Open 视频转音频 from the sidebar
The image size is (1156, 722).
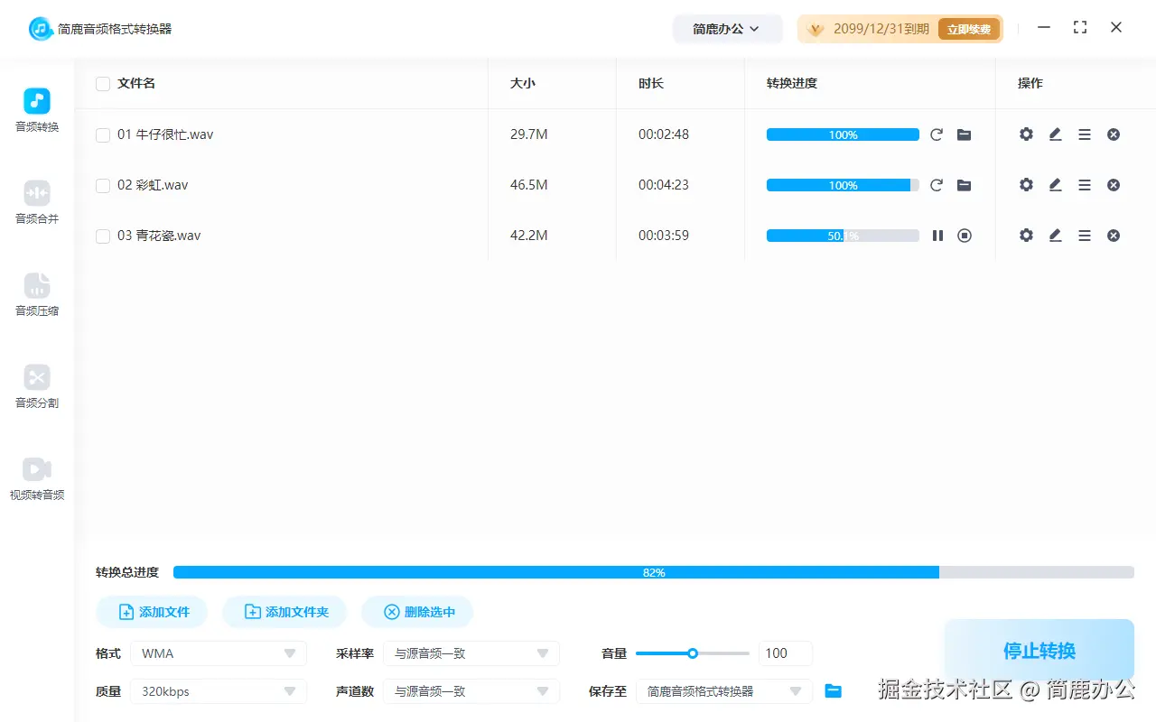(36, 477)
